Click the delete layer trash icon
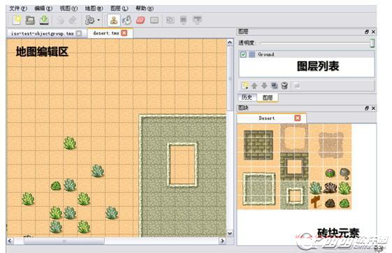Screen dimensions: 392x253 [284, 86]
